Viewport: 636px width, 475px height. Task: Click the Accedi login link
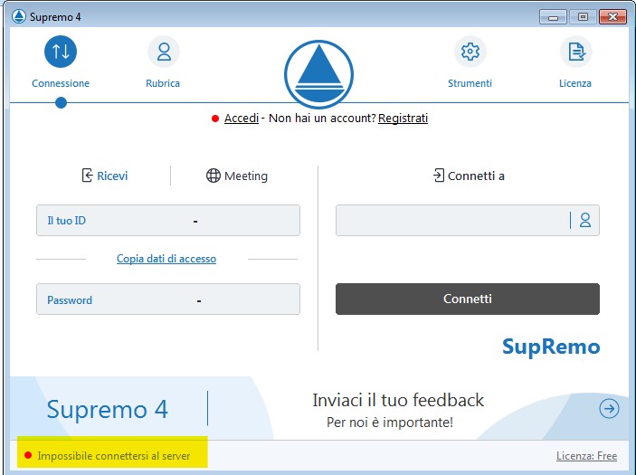242,118
